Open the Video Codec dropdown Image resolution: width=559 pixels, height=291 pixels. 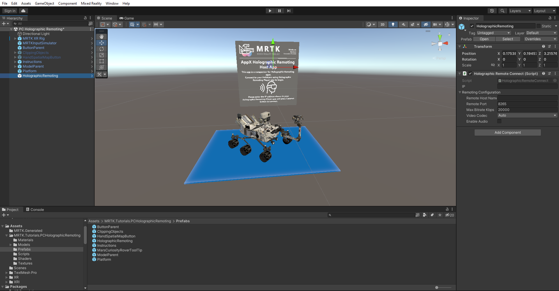pyautogui.click(x=527, y=115)
